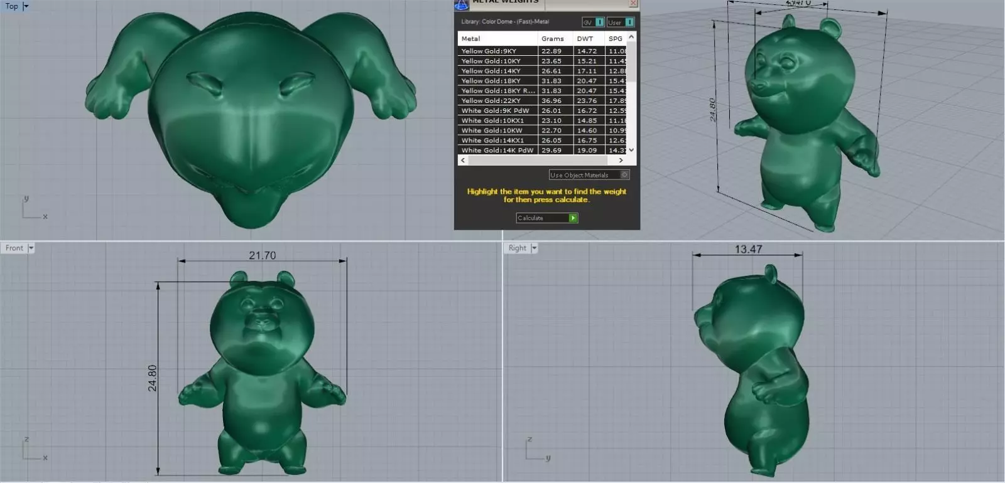Select the Yellow Gold:18KY row
The width and height of the screenshot is (1005, 483).
tap(542, 81)
